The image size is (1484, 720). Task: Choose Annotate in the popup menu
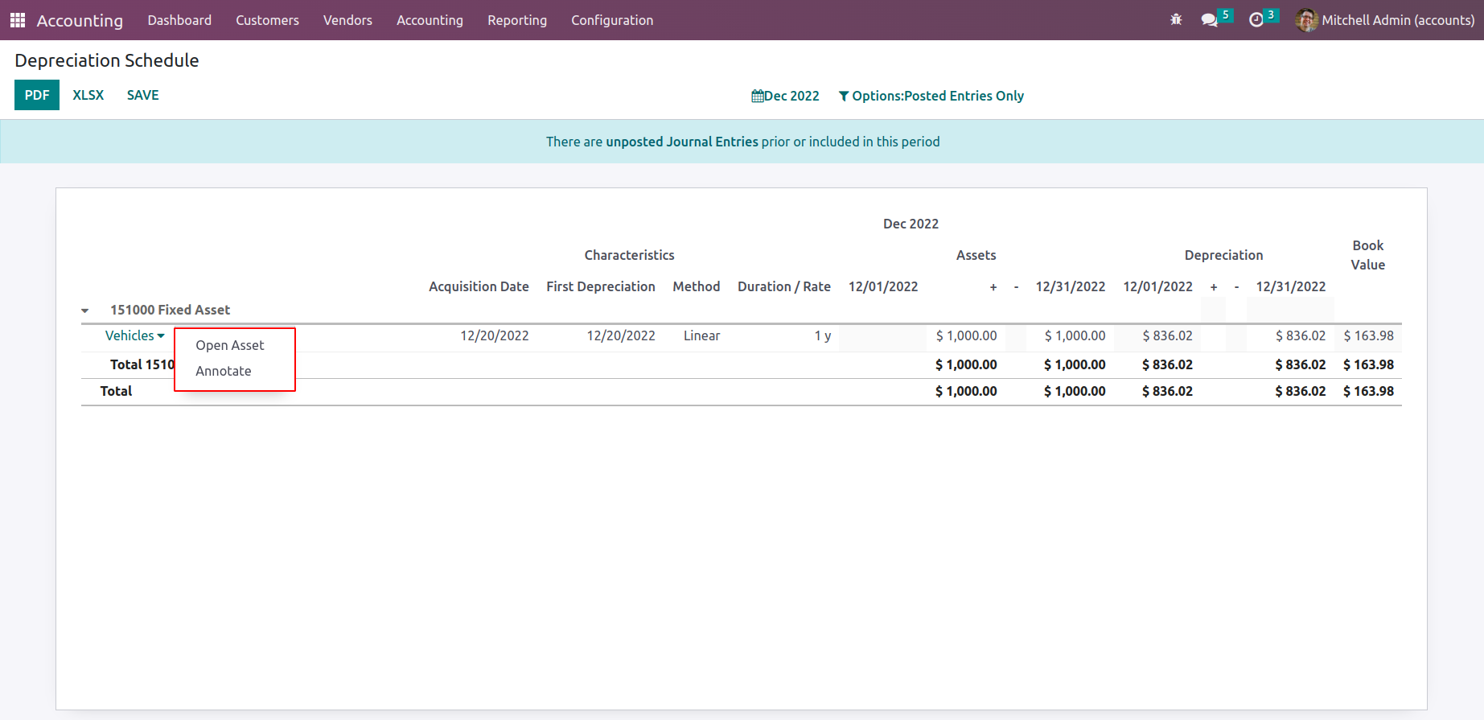(224, 371)
